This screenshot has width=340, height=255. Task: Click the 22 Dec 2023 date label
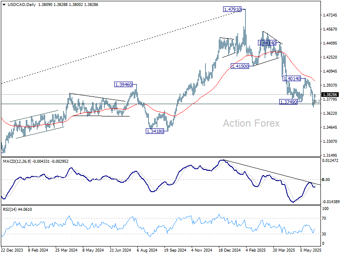point(12,250)
